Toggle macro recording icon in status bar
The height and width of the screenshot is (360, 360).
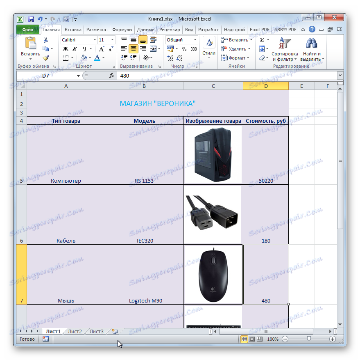(x=46, y=339)
